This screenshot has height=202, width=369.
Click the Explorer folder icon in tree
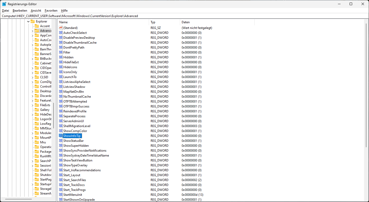(32, 21)
